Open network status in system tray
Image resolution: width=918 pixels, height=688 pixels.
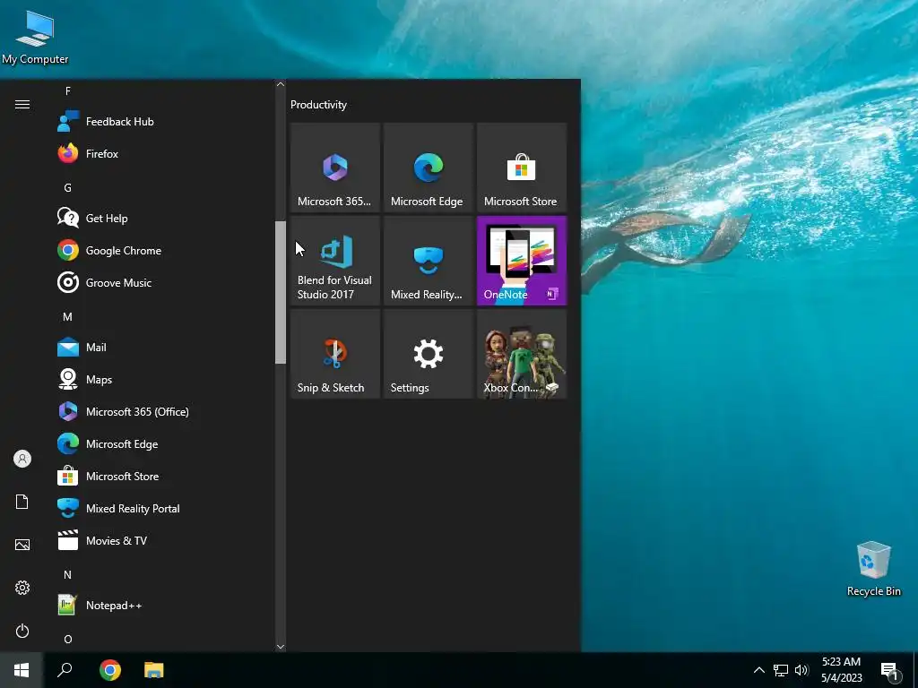(781, 670)
